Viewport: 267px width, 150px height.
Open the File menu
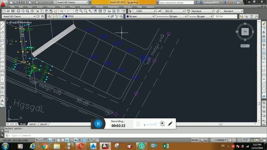(x=13, y=7)
